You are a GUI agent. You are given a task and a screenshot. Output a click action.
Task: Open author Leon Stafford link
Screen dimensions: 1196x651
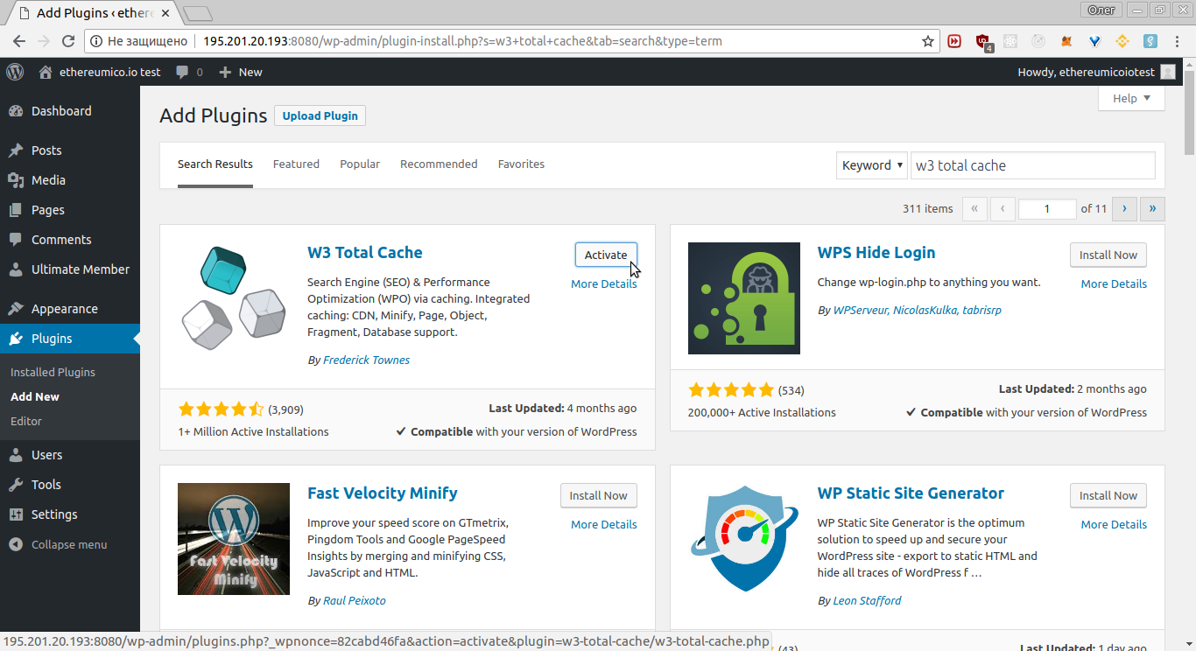point(867,600)
